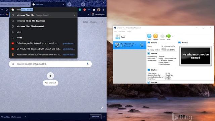Click the Search Google or type a URL box
This screenshot has height=121, width=215.
click(x=50, y=64)
